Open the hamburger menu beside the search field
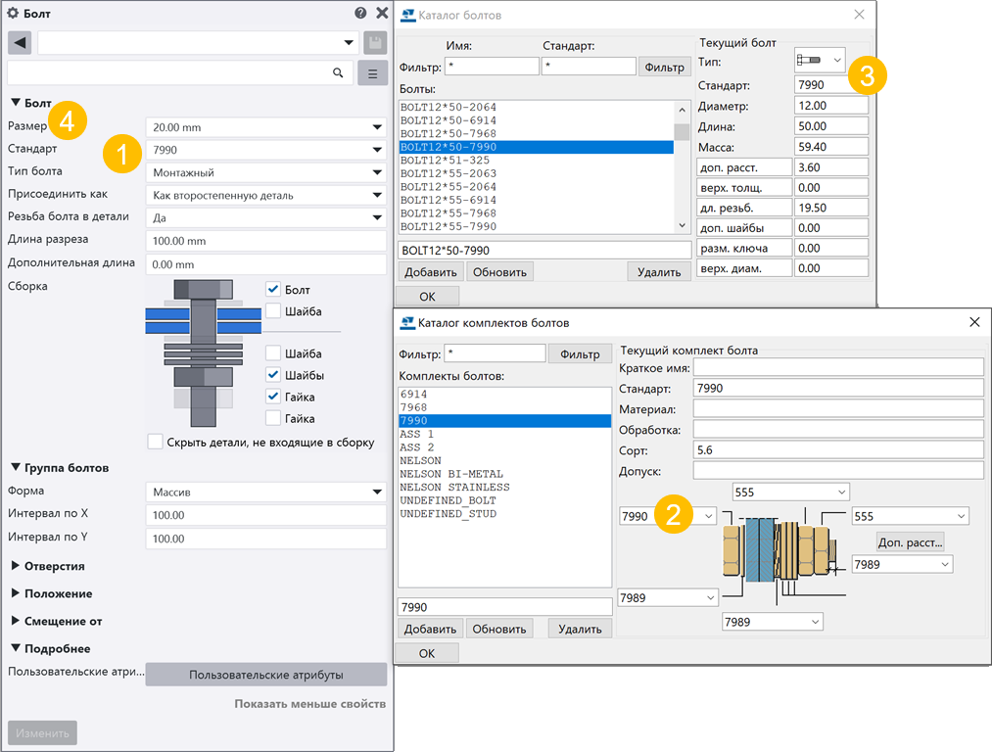The image size is (992, 752). tap(373, 73)
